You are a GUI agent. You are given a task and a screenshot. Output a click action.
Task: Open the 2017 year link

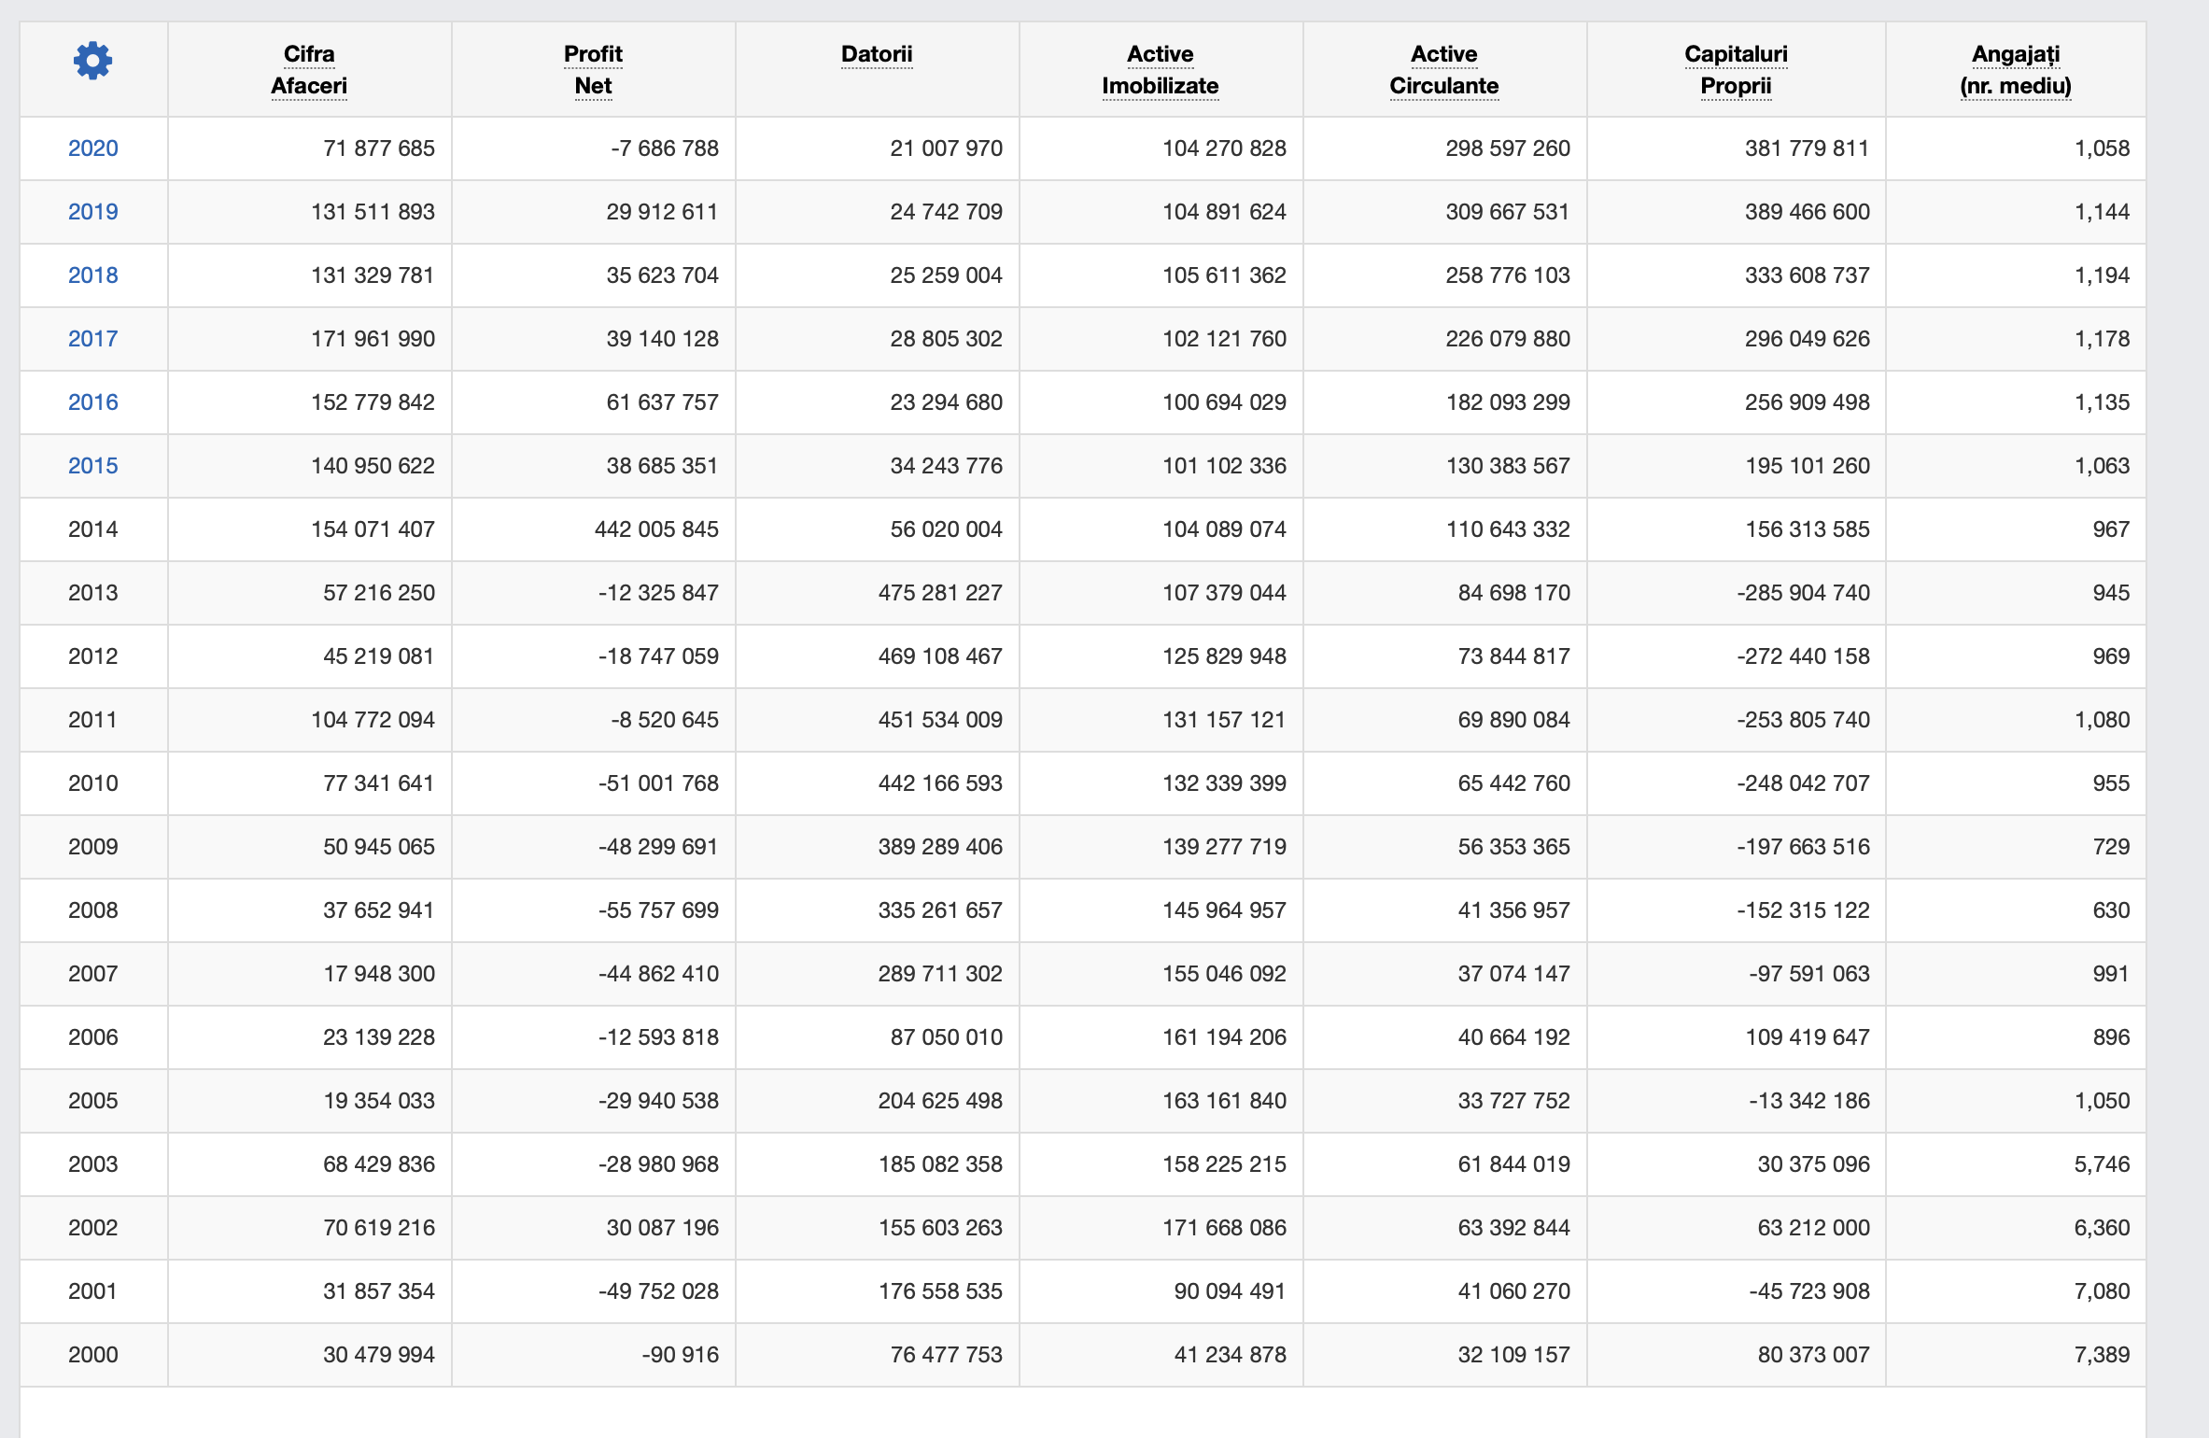92,339
